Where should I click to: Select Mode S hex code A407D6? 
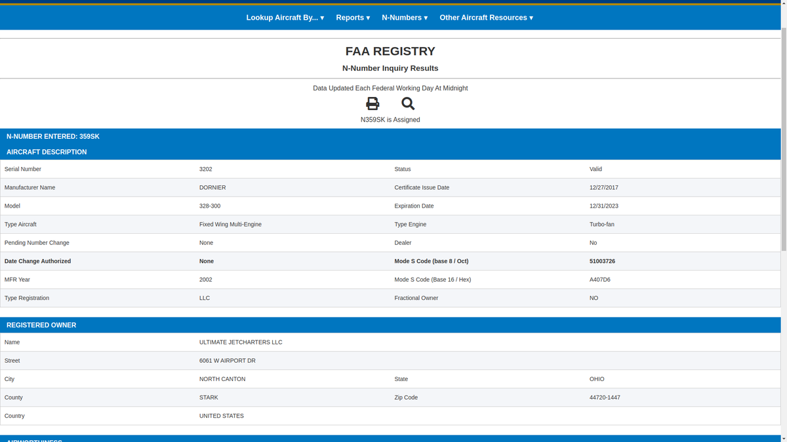coord(600,280)
